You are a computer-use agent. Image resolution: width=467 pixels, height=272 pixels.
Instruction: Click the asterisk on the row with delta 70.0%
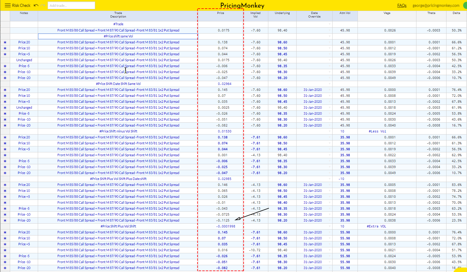pos(5,203)
